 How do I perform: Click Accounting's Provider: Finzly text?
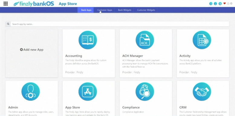pyautogui.click(x=74, y=72)
